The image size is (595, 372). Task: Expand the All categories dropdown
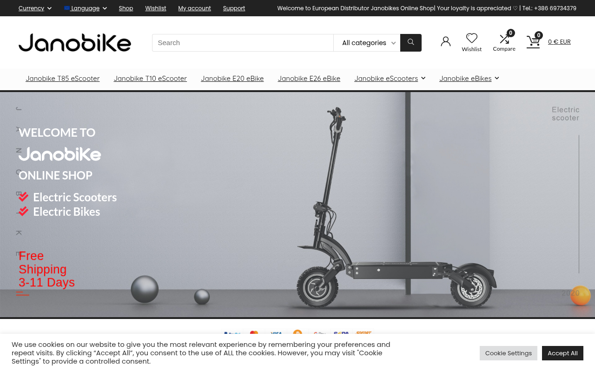pos(367,43)
